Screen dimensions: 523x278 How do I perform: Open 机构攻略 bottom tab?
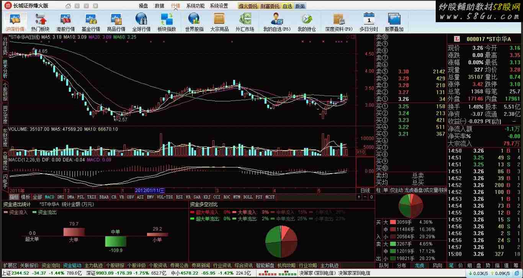pos(287,265)
